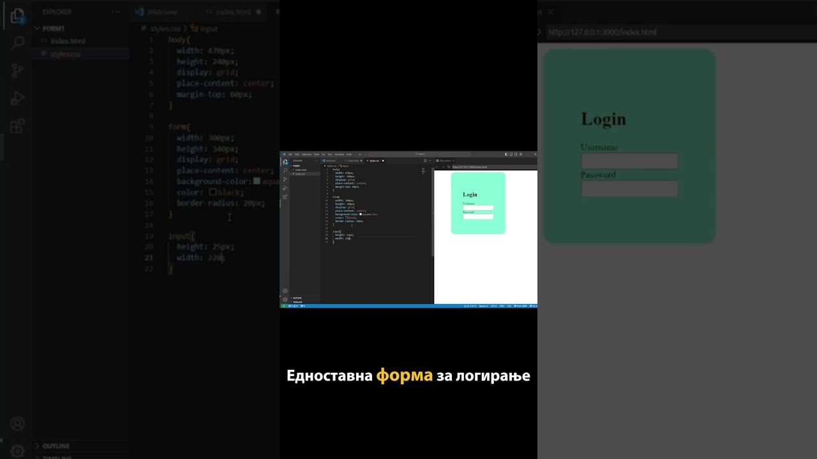Click the aquamarine color swatch in code
The height and width of the screenshot is (459, 817).
361,214
